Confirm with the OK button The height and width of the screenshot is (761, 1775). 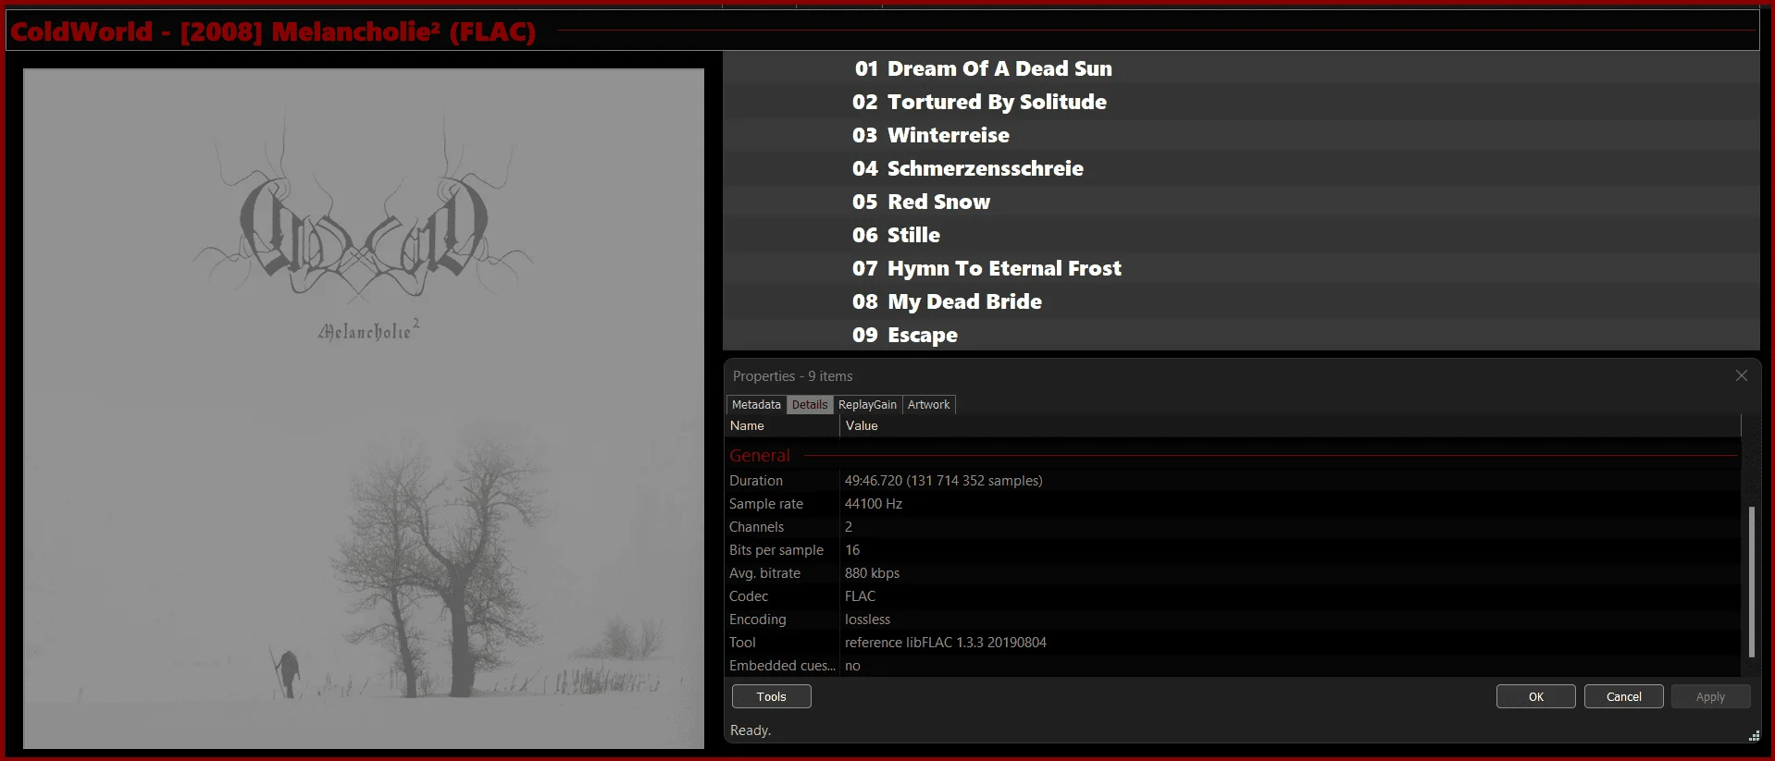coord(1535,696)
